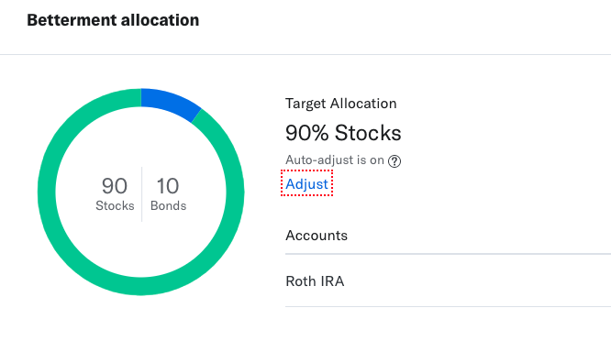Click the Adjust link under Target Allocation

[306, 183]
